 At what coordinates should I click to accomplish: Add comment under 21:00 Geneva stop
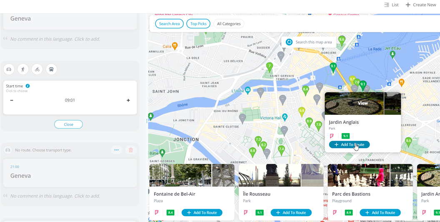click(55, 196)
